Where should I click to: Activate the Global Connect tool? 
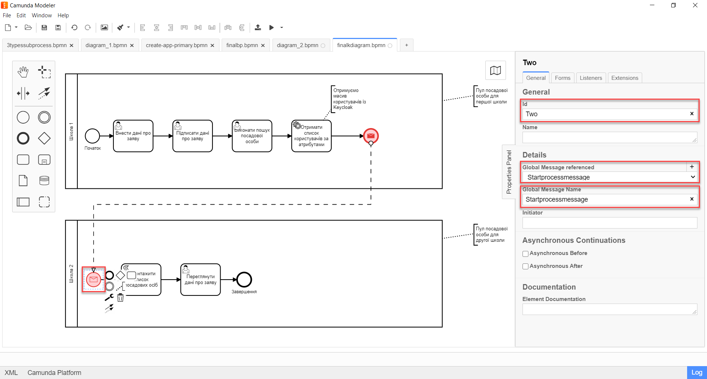coord(44,93)
